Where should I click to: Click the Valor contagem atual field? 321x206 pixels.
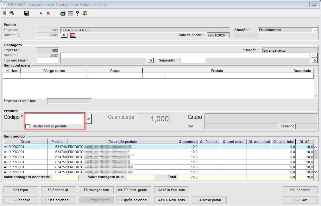tap(141, 177)
